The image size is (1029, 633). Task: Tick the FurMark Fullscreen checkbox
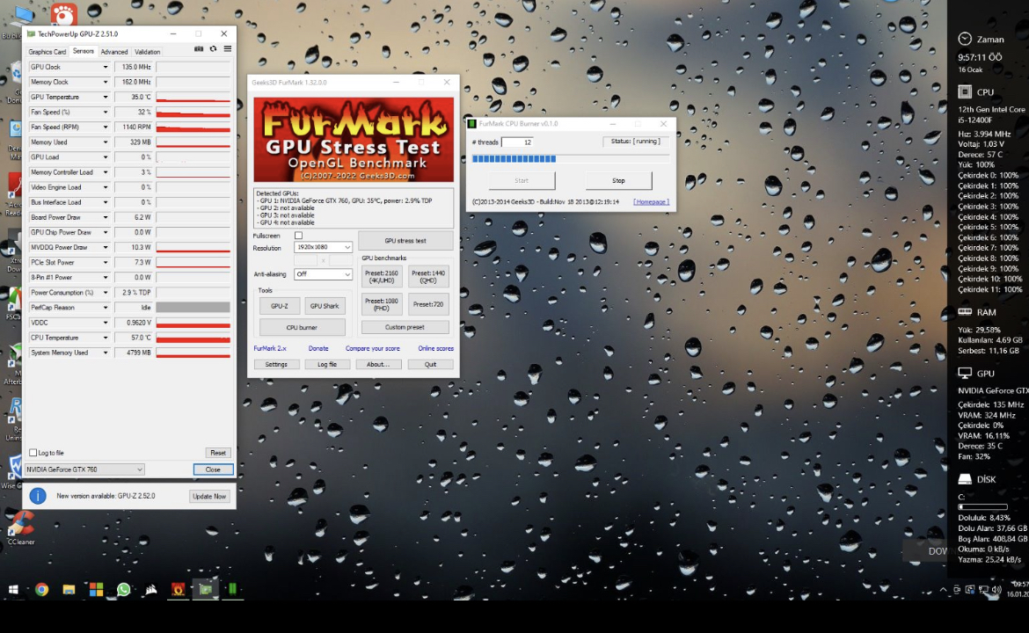(299, 236)
